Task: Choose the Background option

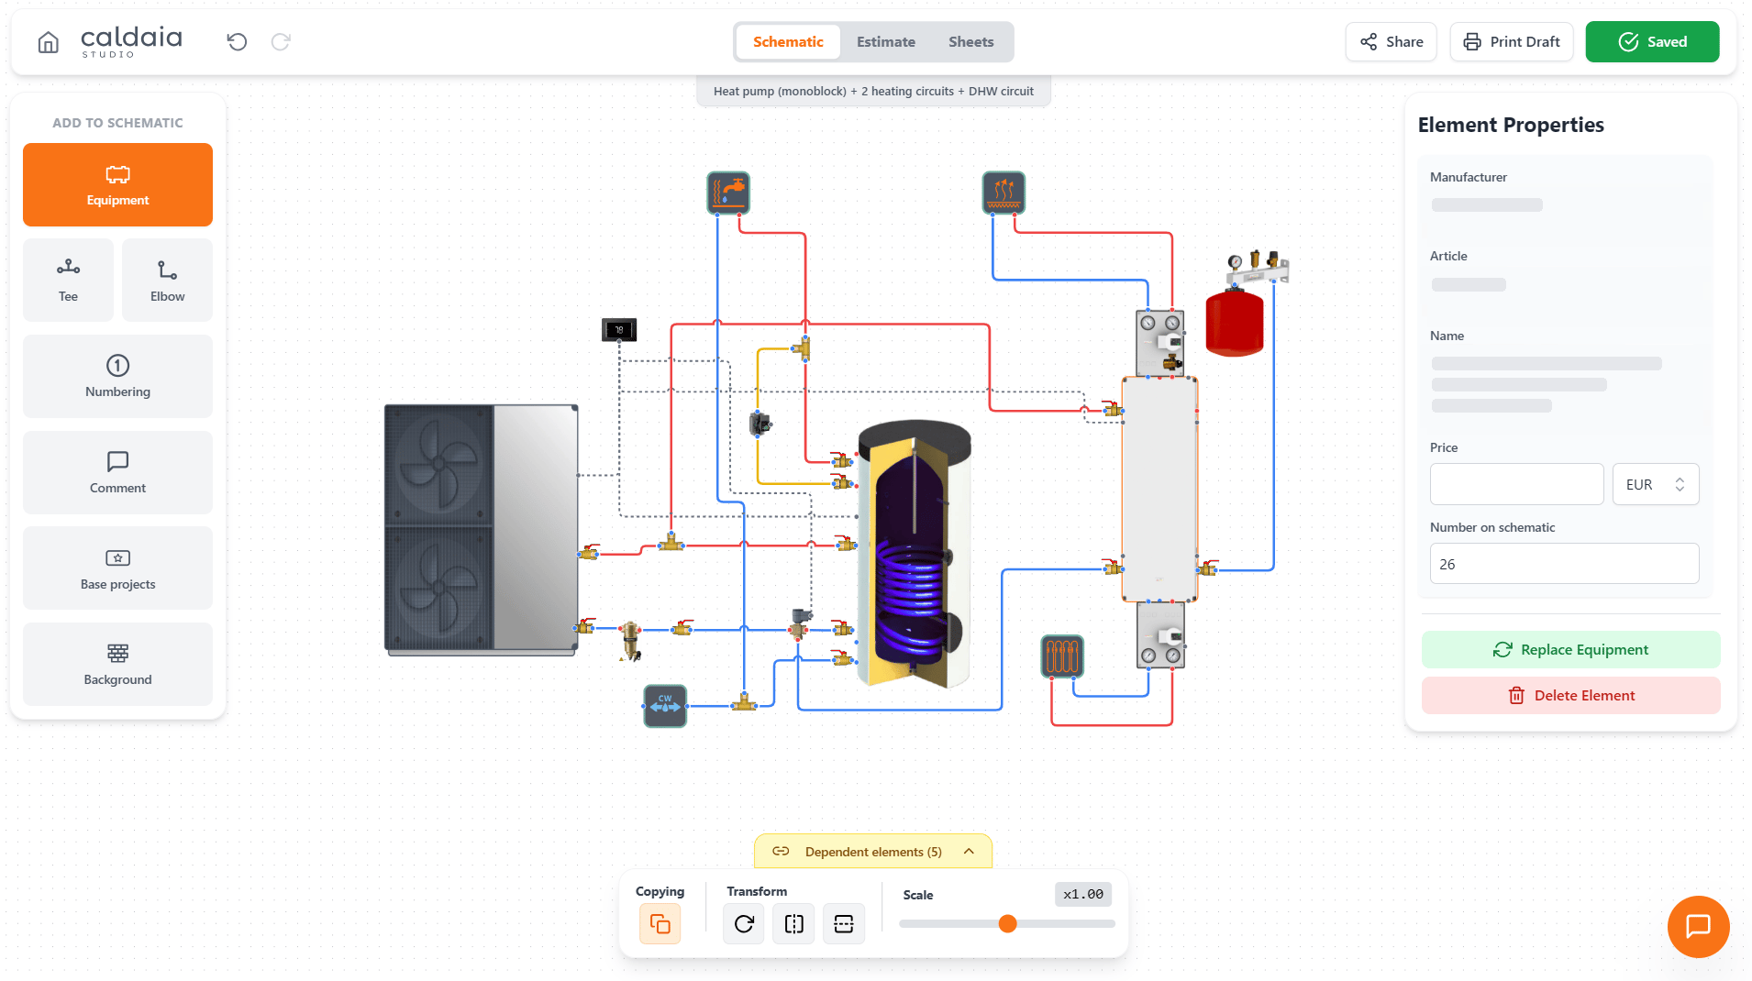Action: [x=117, y=664]
